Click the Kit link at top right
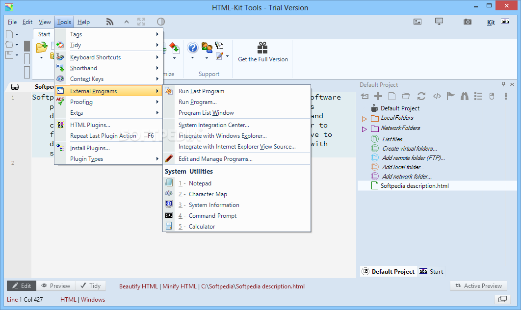 [491, 22]
